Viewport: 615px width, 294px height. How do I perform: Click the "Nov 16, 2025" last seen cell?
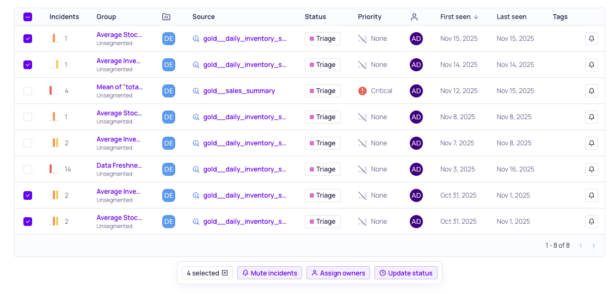[515, 169]
